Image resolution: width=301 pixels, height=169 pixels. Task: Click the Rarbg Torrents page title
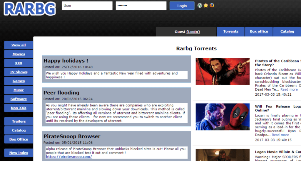196,48
